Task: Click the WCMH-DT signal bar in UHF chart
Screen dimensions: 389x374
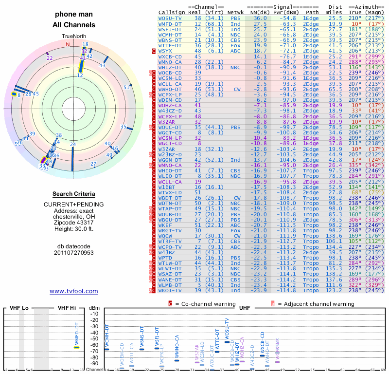Action: (107, 349)
